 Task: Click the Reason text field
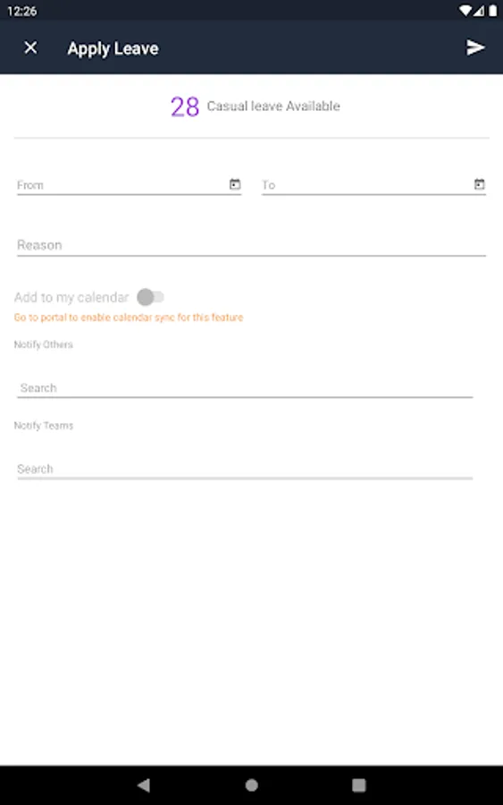click(x=251, y=245)
